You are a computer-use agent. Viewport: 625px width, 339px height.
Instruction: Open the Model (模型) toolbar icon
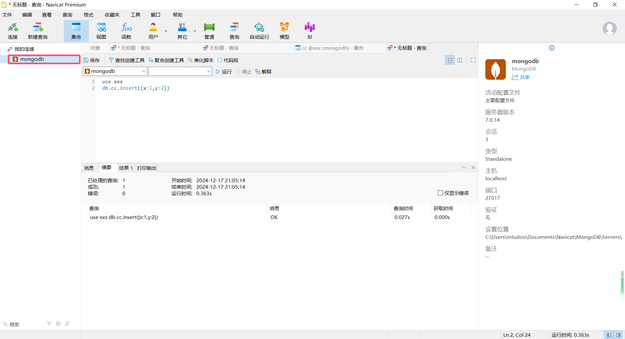tap(285, 31)
